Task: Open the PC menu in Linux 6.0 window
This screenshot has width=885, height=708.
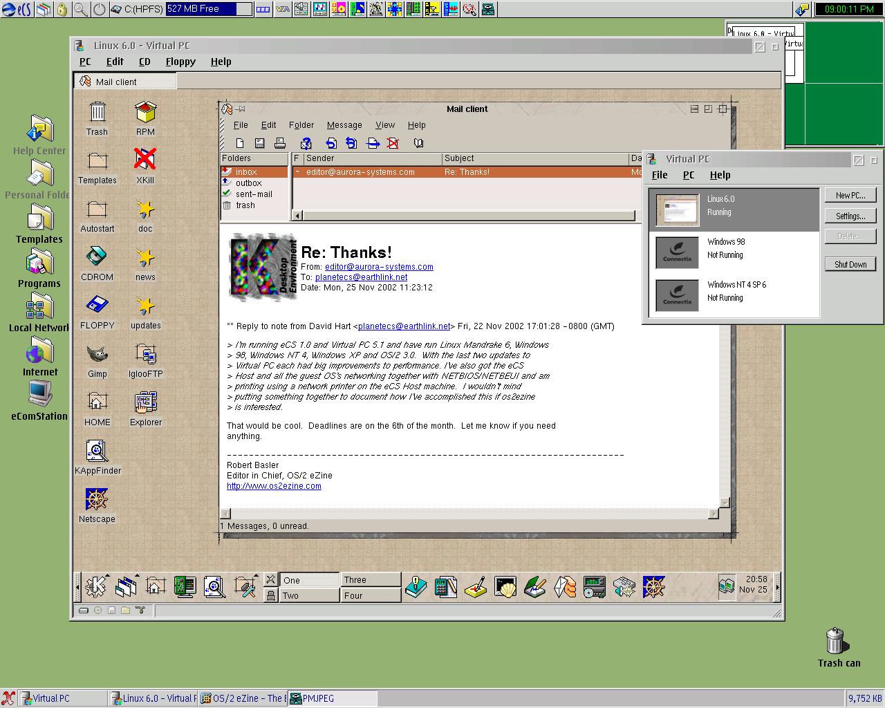Action: [85, 62]
